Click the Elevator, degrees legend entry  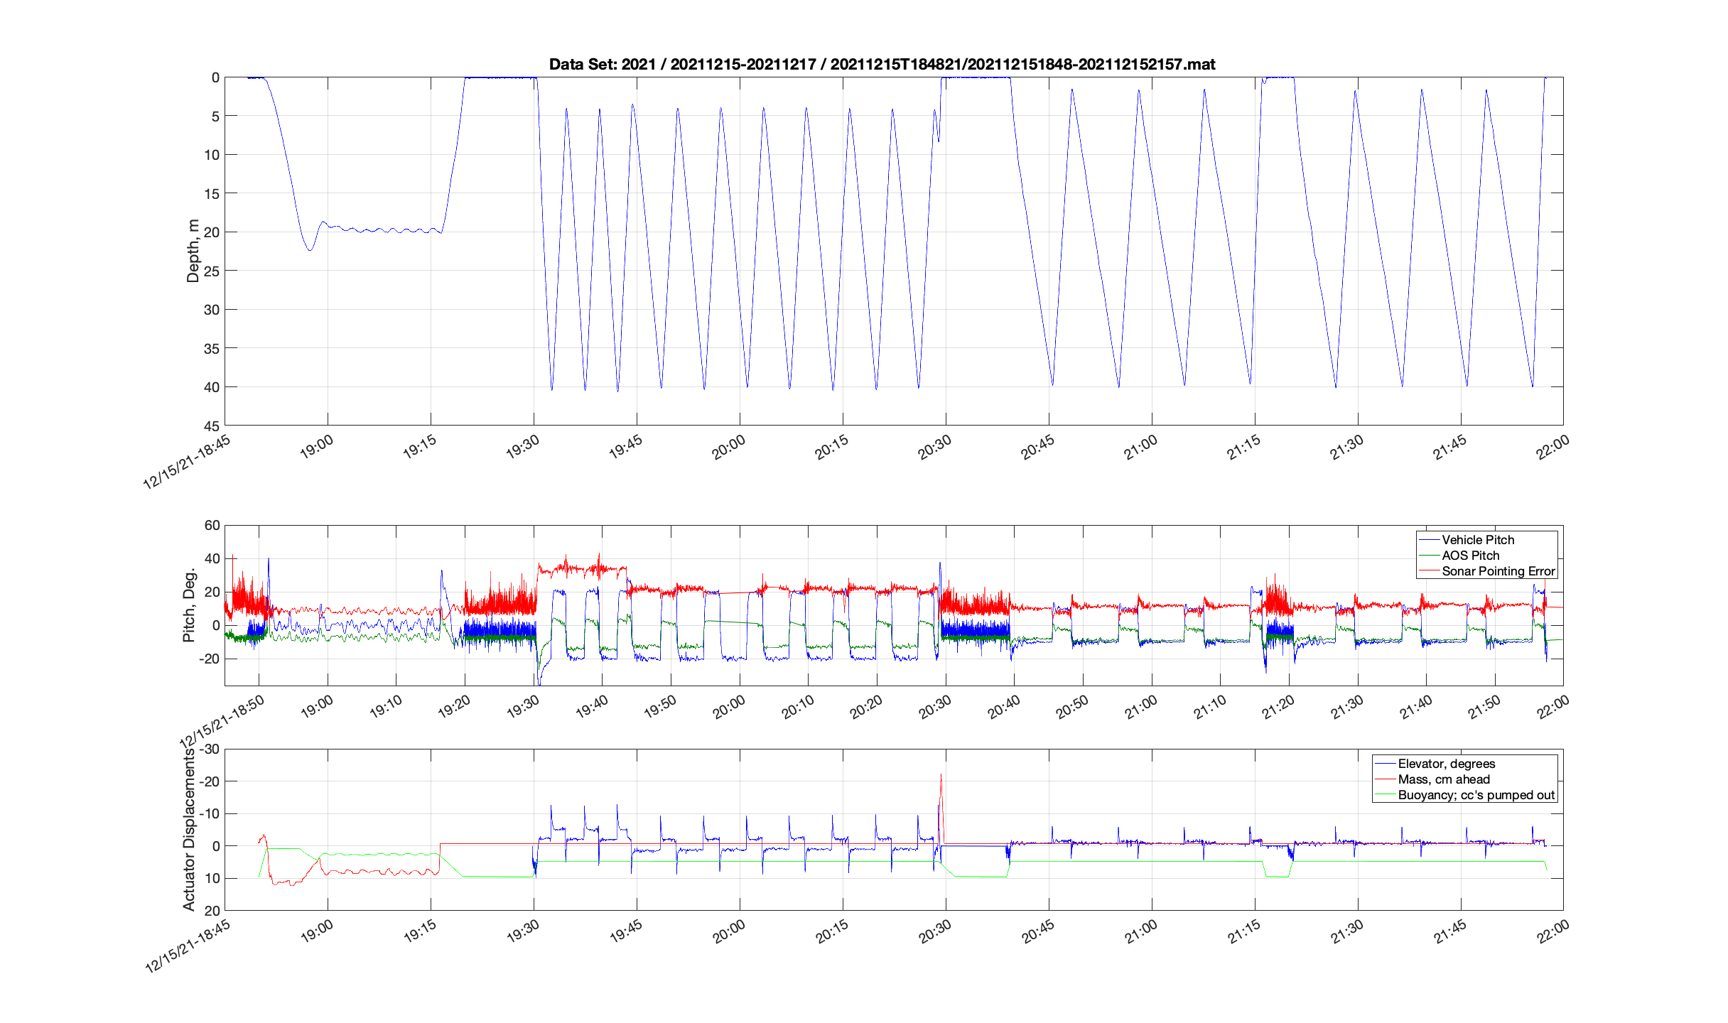[1447, 764]
